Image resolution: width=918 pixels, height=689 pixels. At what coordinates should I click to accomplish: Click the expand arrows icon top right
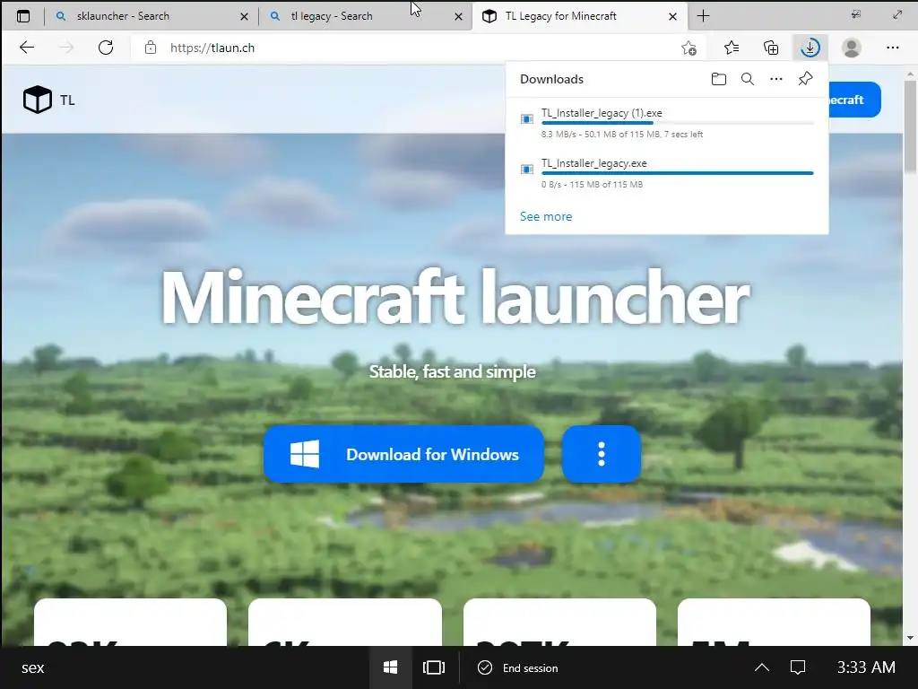click(x=896, y=14)
